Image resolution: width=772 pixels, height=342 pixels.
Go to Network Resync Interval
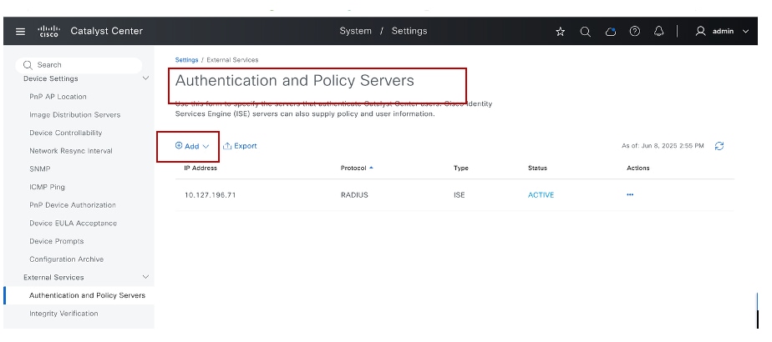[71, 151]
